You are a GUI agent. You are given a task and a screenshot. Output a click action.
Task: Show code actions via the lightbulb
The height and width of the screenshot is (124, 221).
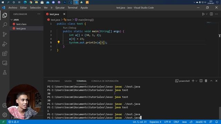point(59,42)
